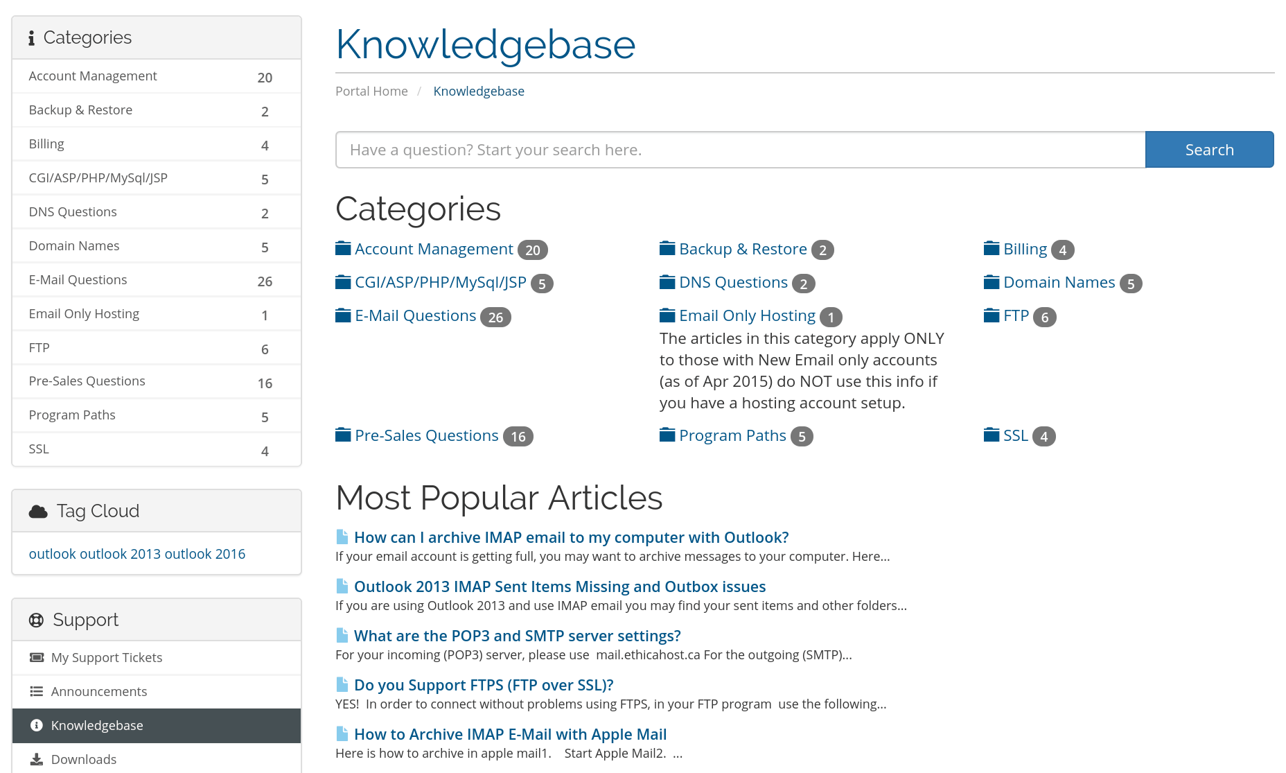Viewport: 1286px width, 773px height.
Task: Click the Knowledgebase breadcrumb link
Action: [x=479, y=92]
